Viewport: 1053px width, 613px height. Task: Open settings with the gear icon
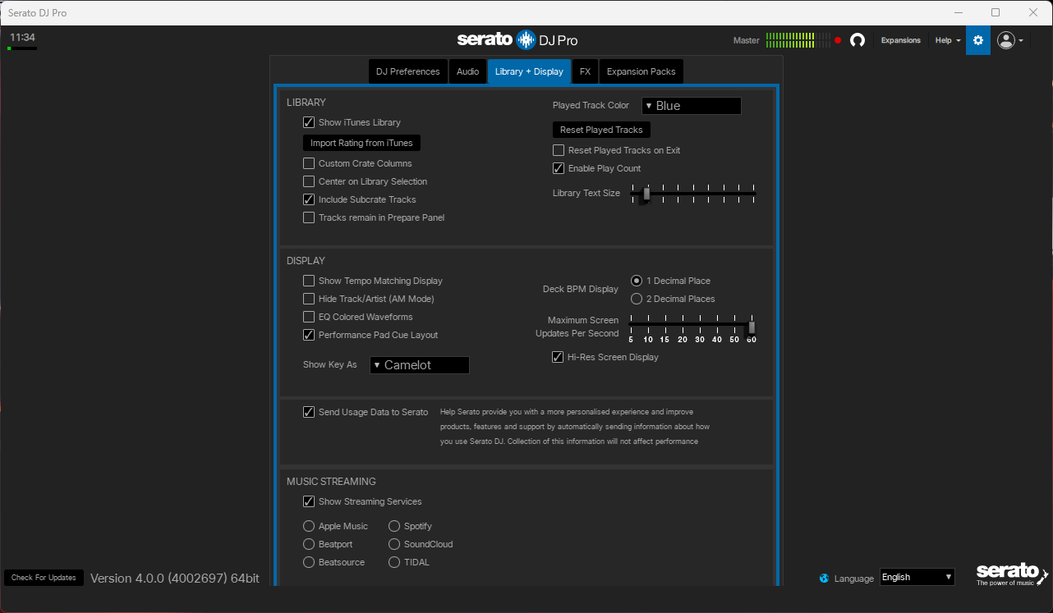[977, 40]
